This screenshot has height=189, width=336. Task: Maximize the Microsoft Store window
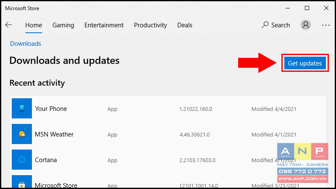(307, 8)
